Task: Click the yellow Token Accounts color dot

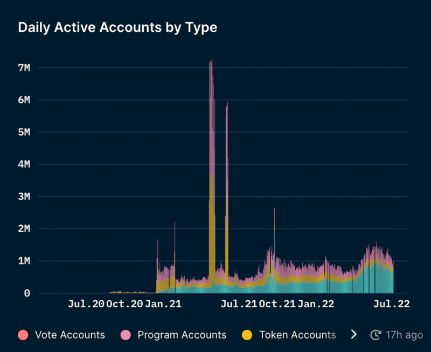Action: click(x=247, y=335)
